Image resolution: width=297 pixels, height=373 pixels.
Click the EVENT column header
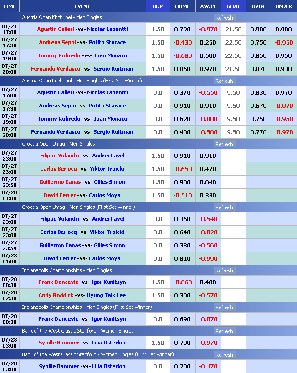click(82, 6)
